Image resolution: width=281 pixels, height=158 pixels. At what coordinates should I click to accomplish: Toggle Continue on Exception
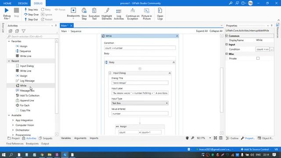click(133, 14)
